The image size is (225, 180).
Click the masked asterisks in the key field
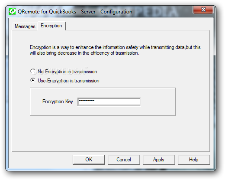pyautogui.click(x=87, y=101)
